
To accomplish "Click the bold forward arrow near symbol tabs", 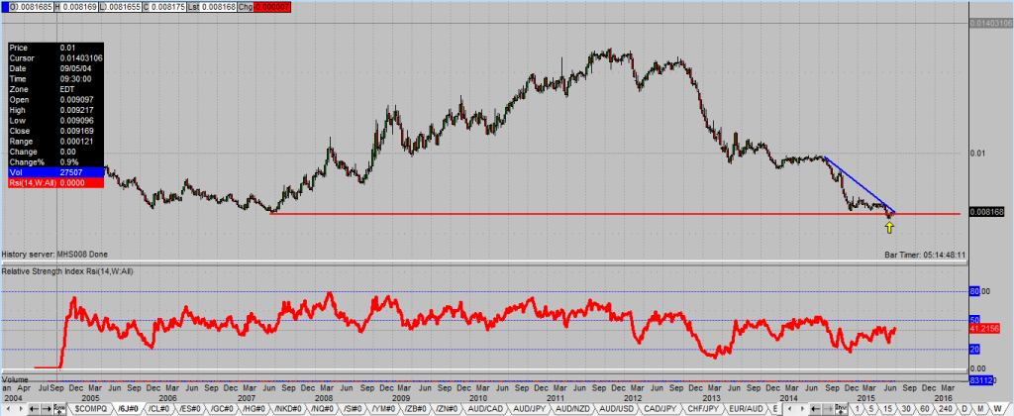I will 47,409.
